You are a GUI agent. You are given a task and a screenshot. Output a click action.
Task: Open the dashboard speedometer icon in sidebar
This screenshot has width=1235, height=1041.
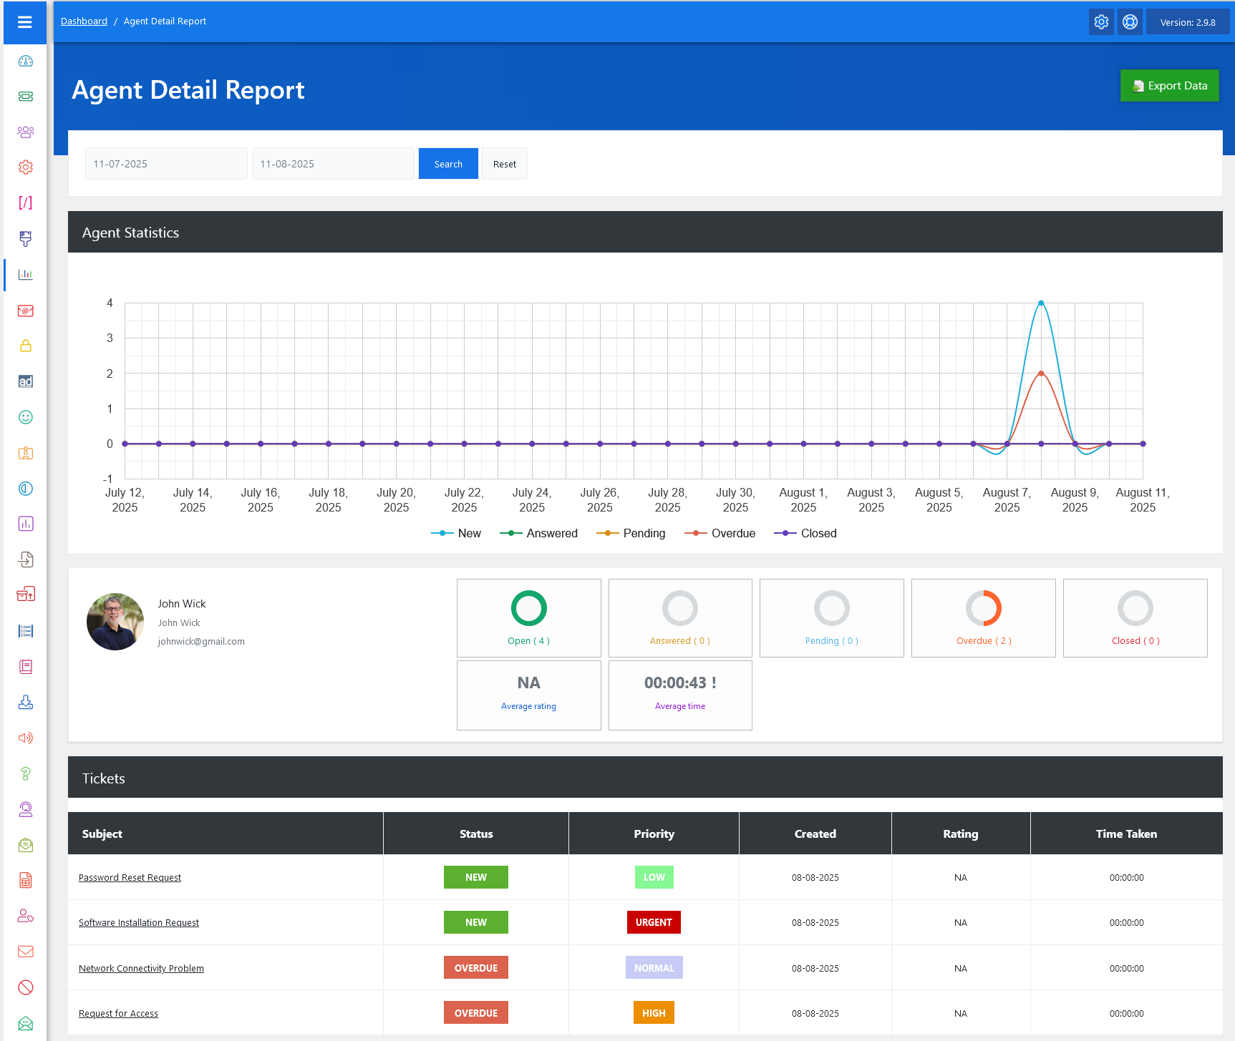(x=26, y=62)
